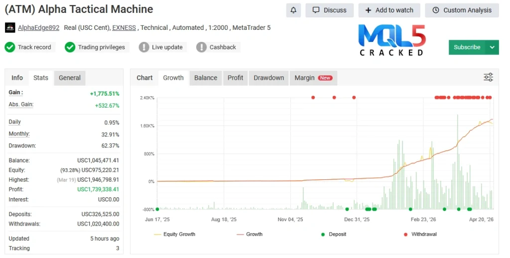Open the Margin chart tab
The width and height of the screenshot is (510, 258).
point(314,78)
